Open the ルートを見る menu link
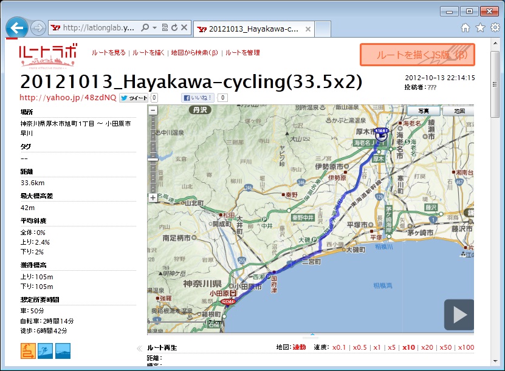Image resolution: width=505 pixels, height=371 pixels. (x=109, y=52)
